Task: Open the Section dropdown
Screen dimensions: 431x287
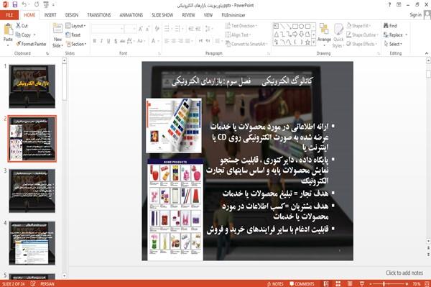Action: (76, 44)
